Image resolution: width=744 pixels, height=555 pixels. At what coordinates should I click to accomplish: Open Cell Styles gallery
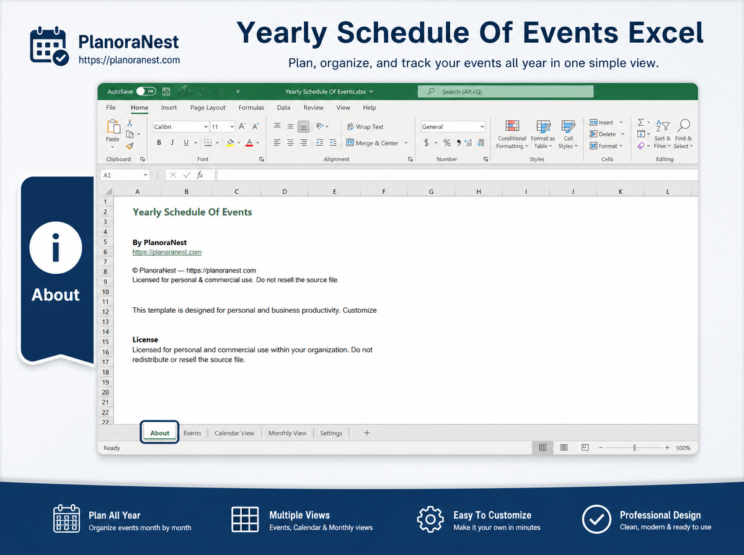[x=568, y=134]
